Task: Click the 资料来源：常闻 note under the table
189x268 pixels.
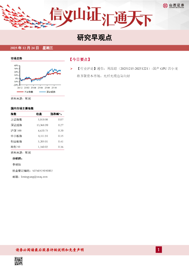Action: click(21, 152)
